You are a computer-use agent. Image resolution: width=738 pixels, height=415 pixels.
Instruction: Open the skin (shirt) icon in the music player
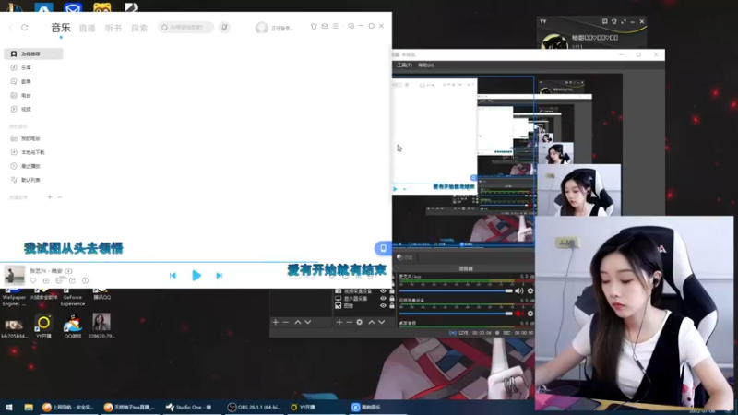(314, 26)
